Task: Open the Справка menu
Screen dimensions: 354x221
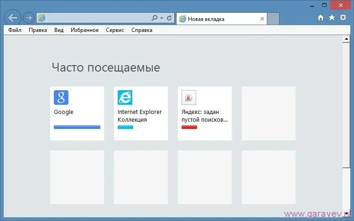Action: [x=142, y=30]
